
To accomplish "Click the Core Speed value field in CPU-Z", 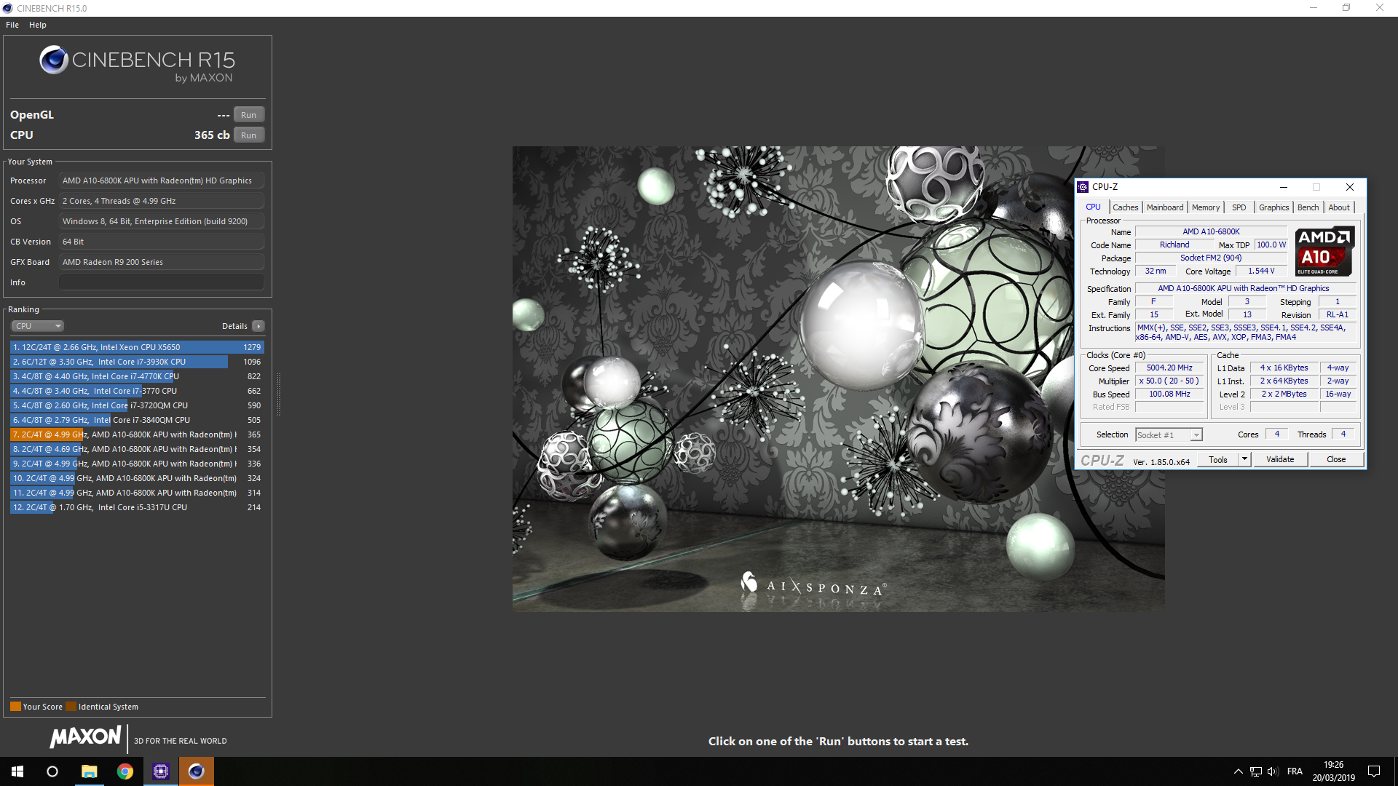I will [1169, 368].
